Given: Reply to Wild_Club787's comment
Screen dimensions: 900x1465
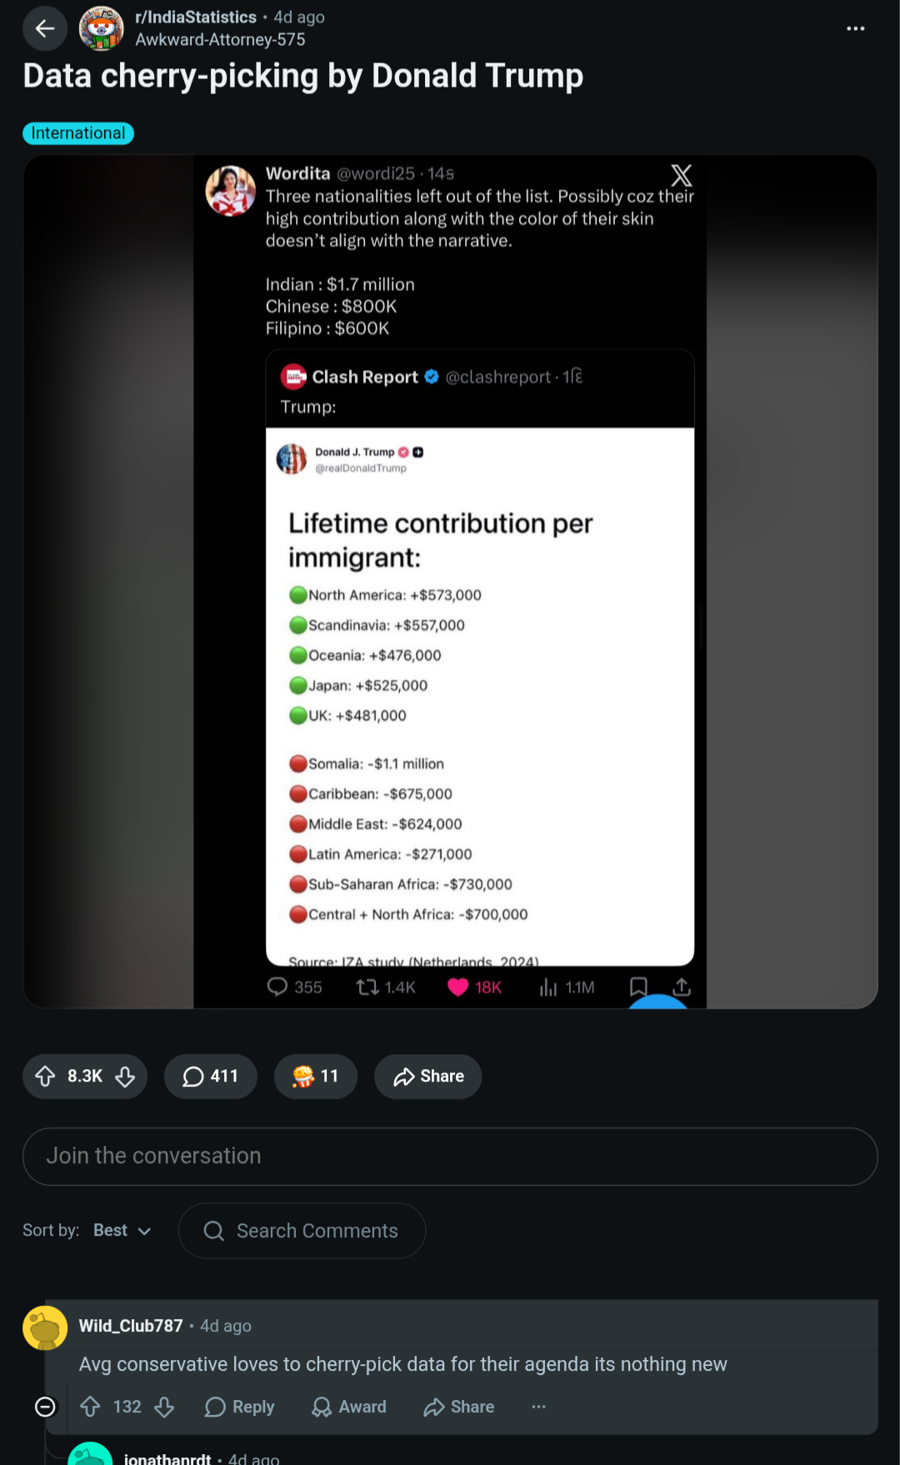Looking at the screenshot, I should pos(240,1407).
